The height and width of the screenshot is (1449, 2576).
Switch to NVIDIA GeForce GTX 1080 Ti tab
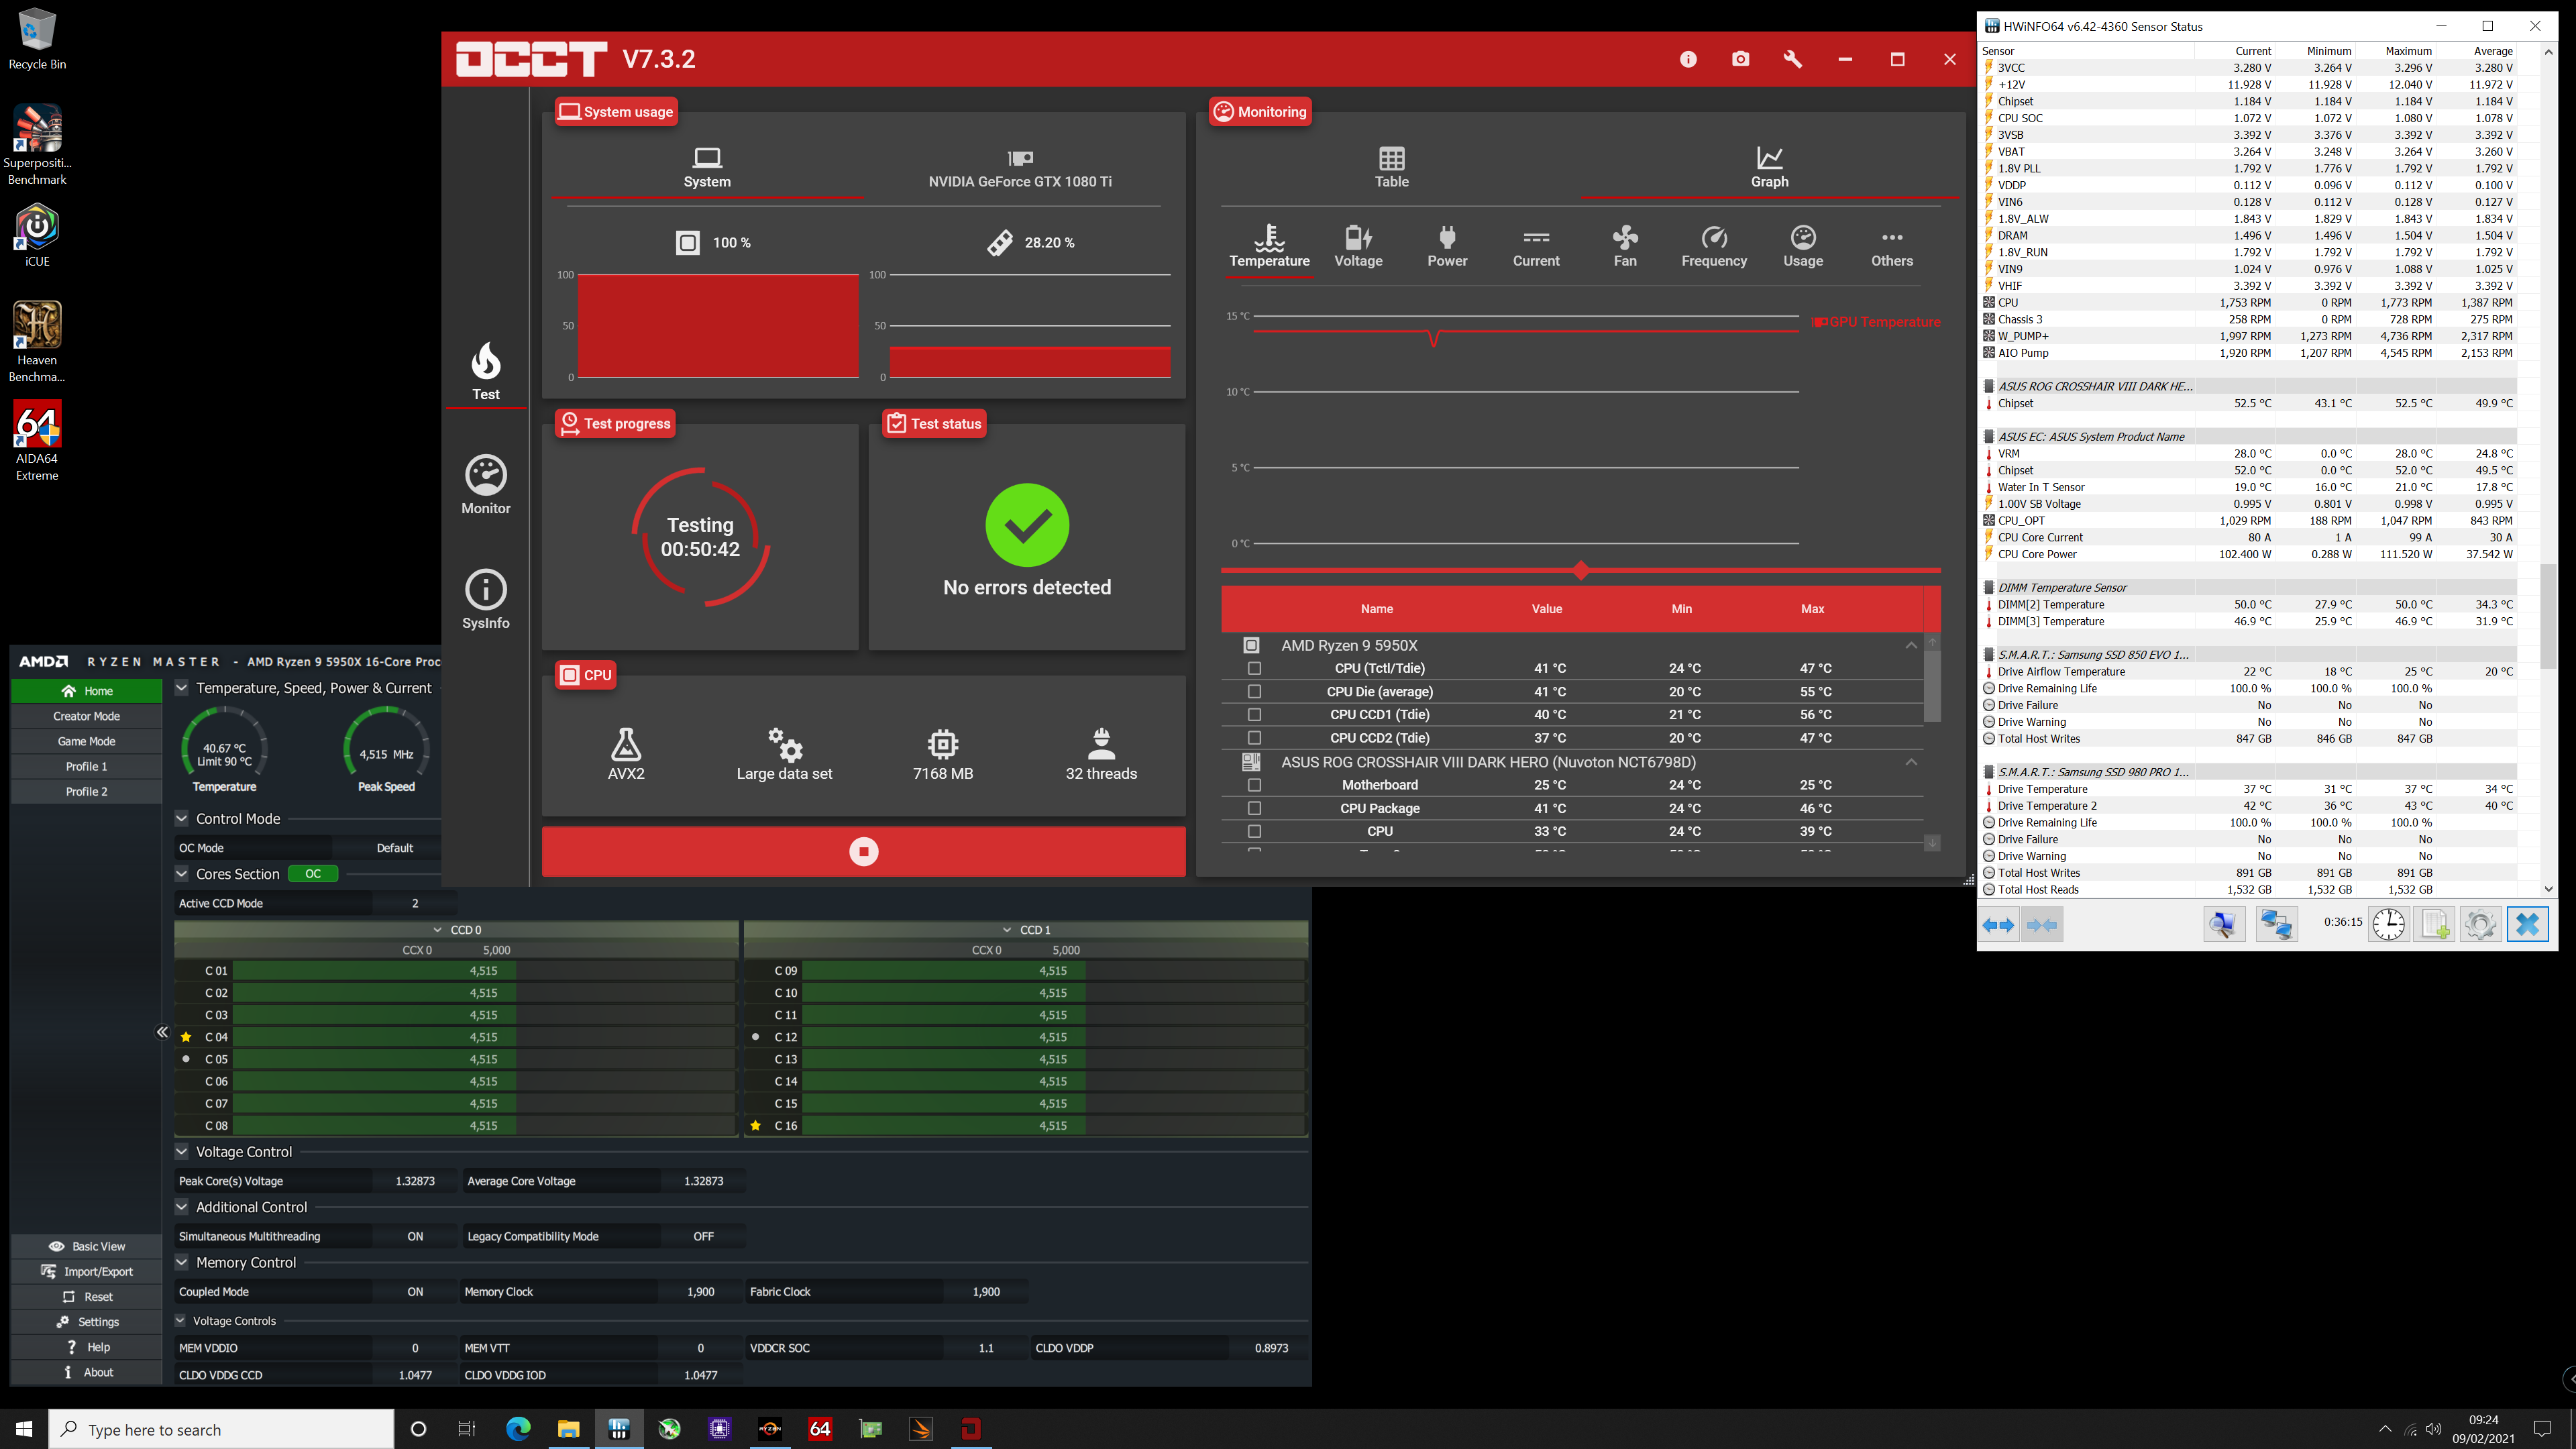[1020, 168]
